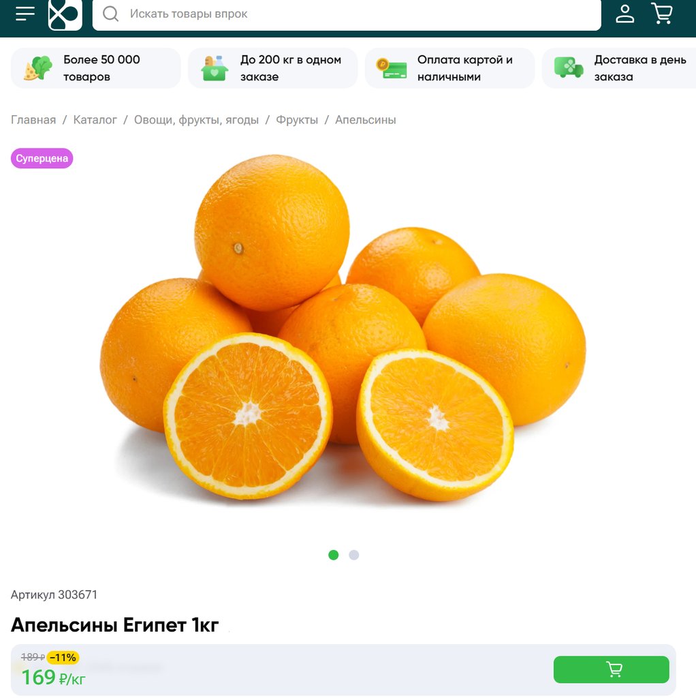Click the store logo icon

65,15
